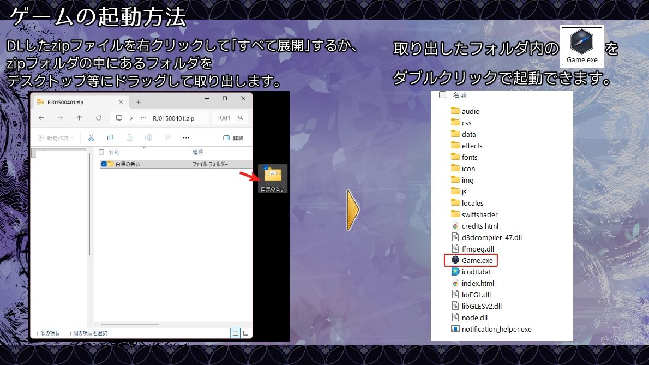This screenshot has height=365, width=649.
Task: Click the Share icon in Explorer toolbar
Action: pyautogui.click(x=167, y=138)
